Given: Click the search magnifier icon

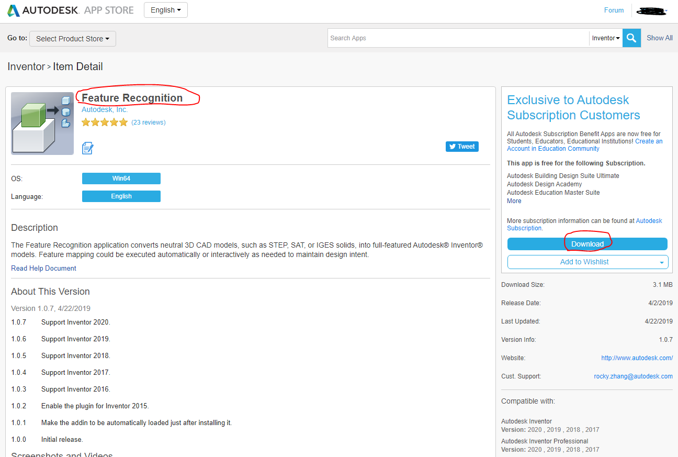Looking at the screenshot, I should (x=631, y=38).
